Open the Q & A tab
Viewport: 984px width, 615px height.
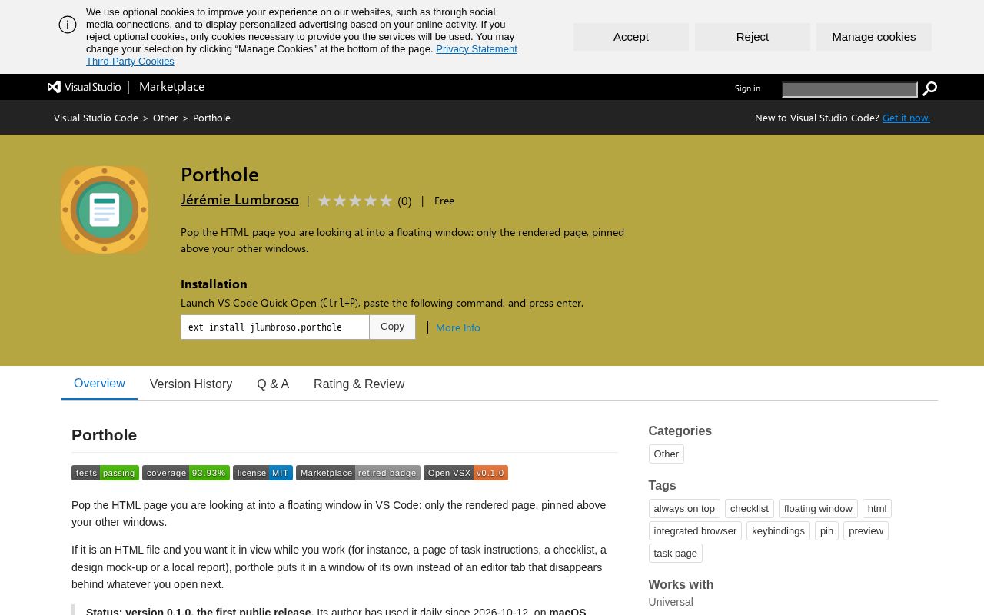pos(273,384)
